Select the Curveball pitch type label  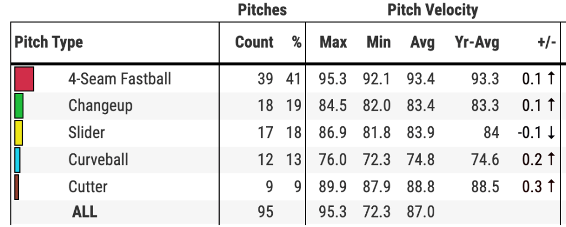98,159
